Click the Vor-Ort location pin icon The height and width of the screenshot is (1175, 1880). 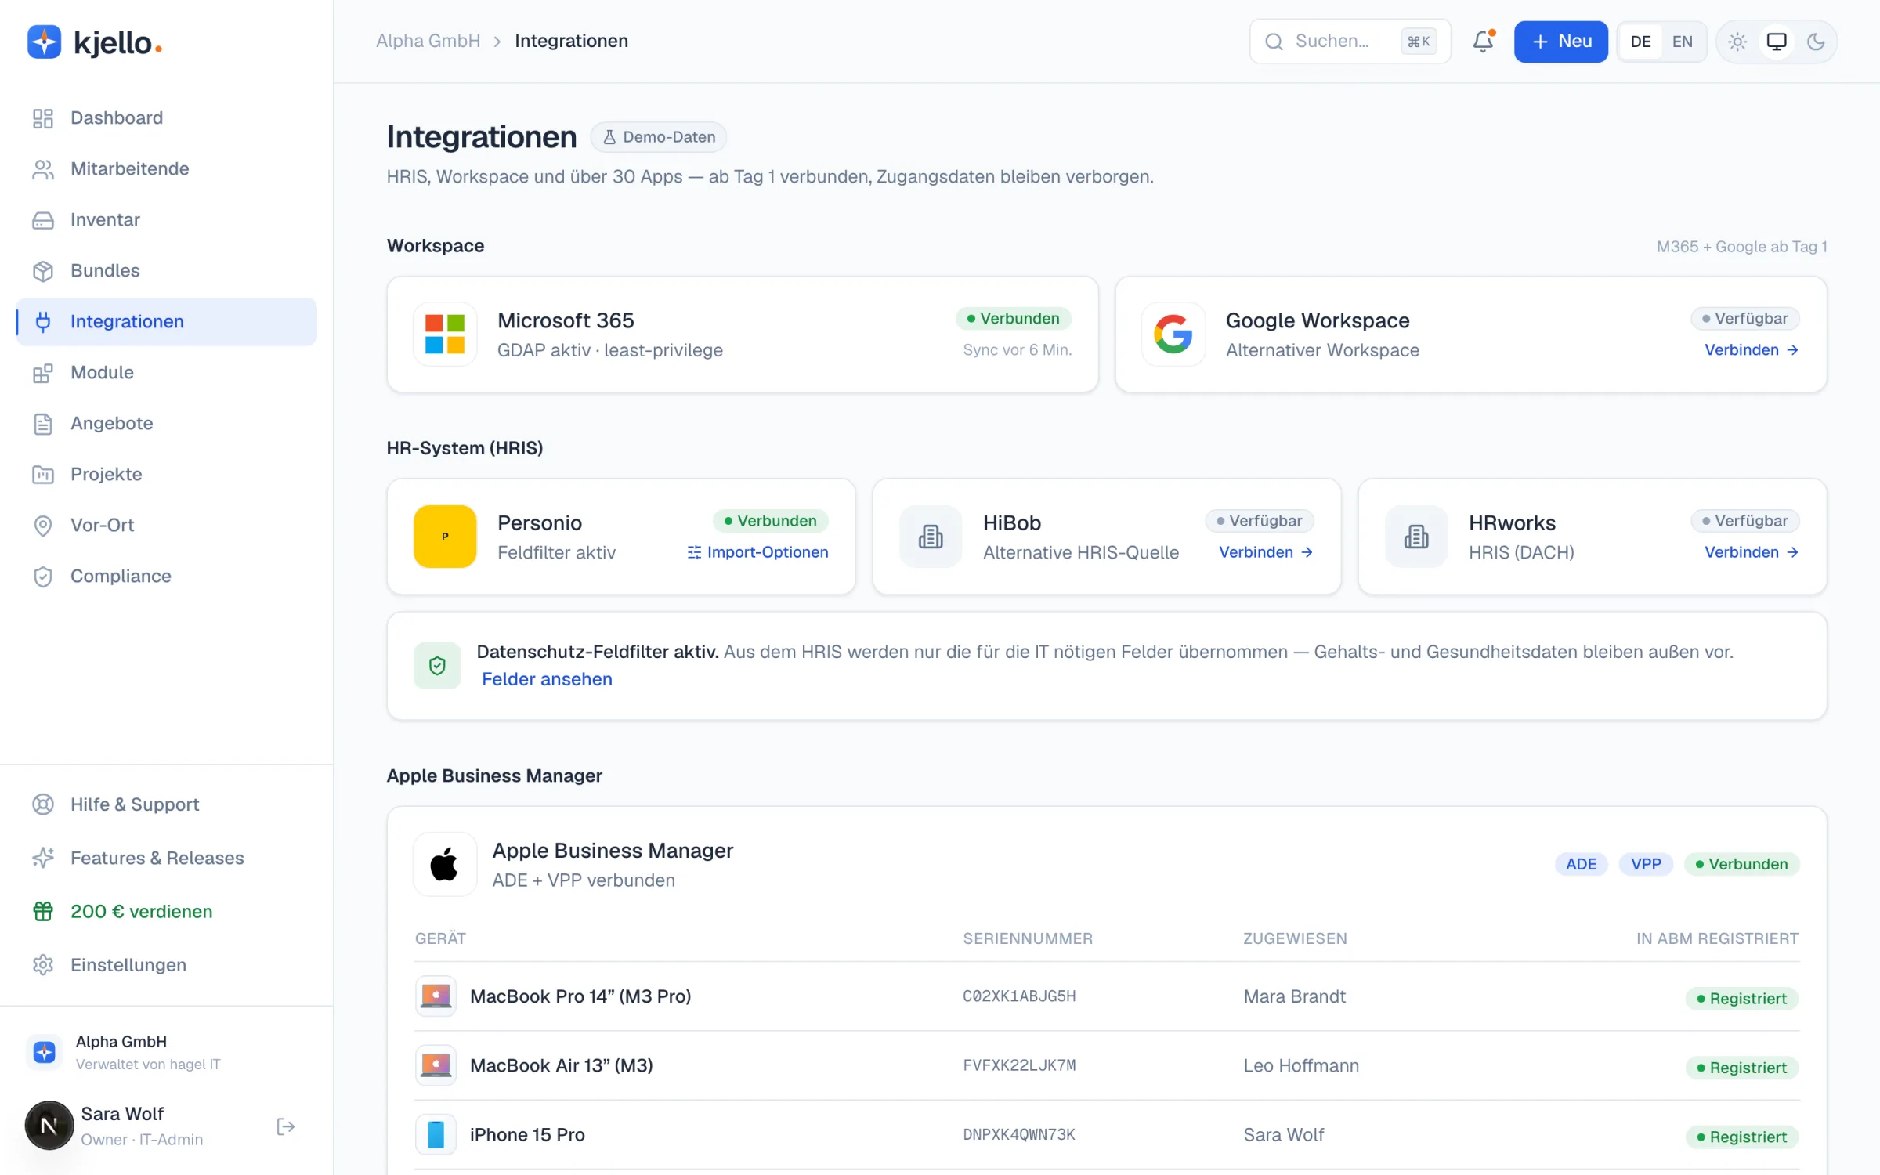[x=43, y=526]
